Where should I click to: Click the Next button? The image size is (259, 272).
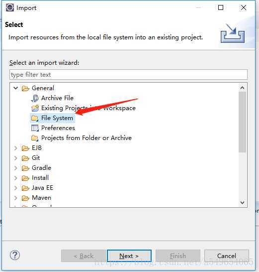129,256
